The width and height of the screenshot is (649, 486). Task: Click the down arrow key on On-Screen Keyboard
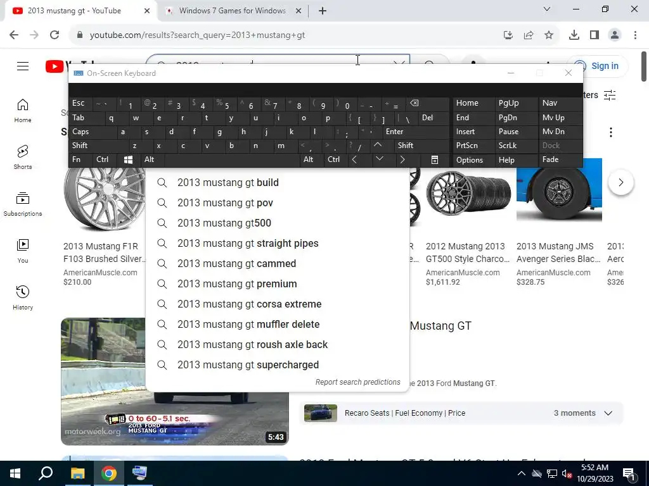380,159
